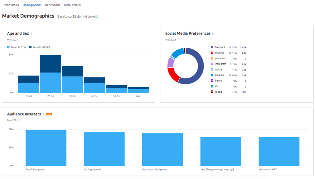Open the Panoramica tab

[11, 5]
